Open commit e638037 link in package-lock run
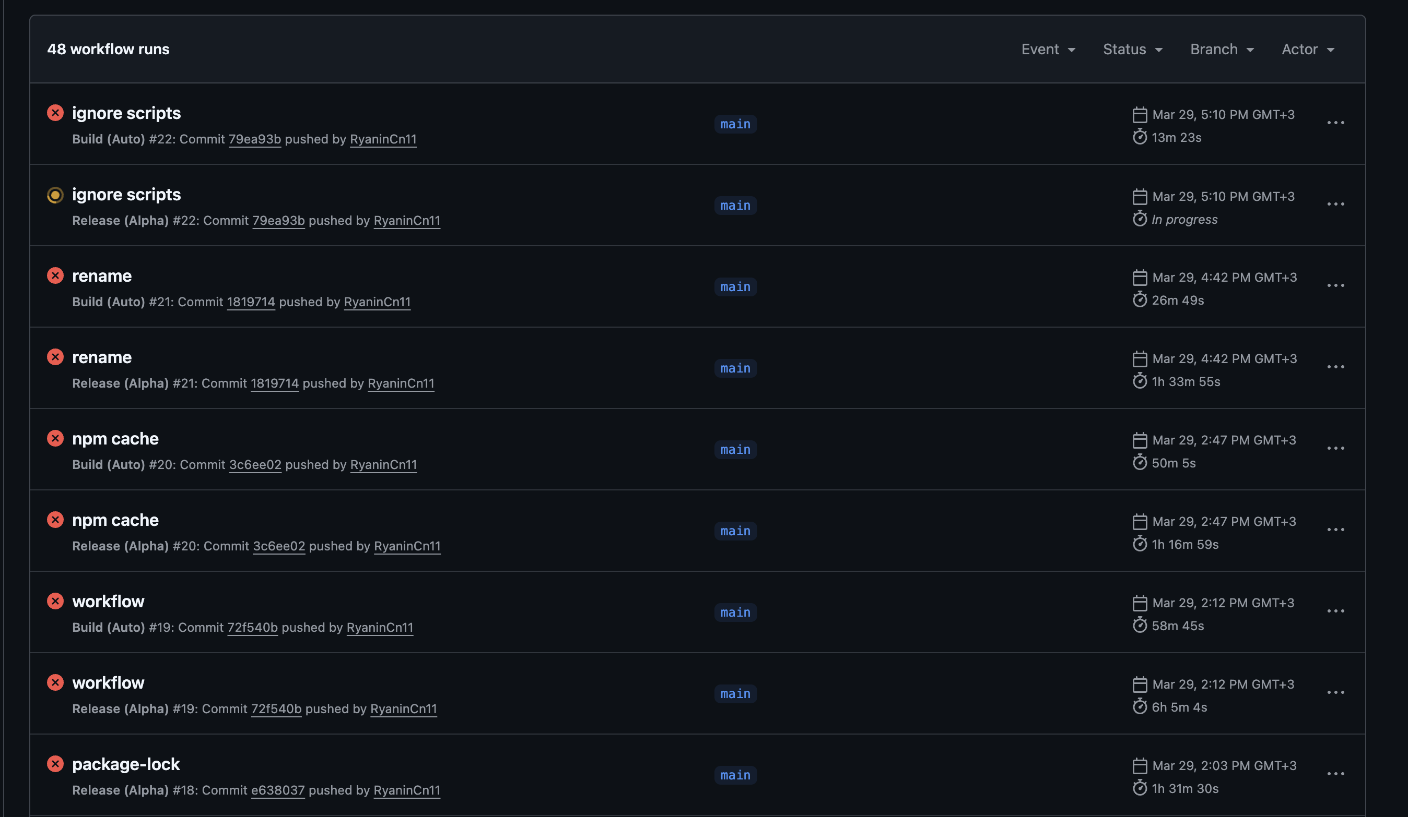 pyautogui.click(x=278, y=790)
